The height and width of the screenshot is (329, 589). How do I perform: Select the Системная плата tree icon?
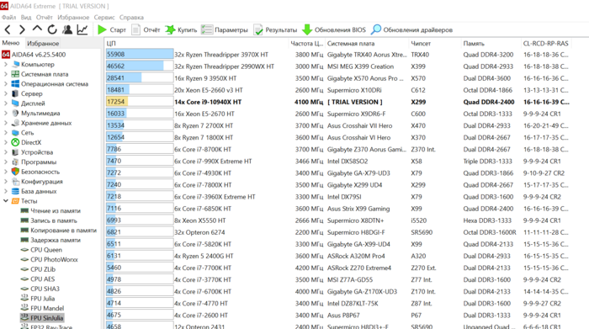(15, 74)
